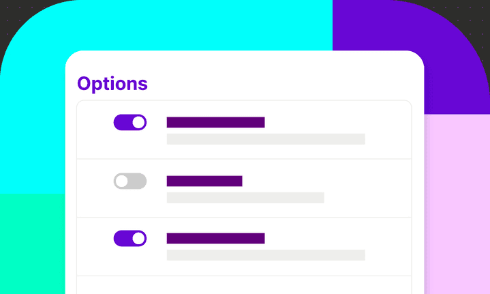Click the white knob on the first toggle
490x294 pixels.
tap(138, 122)
